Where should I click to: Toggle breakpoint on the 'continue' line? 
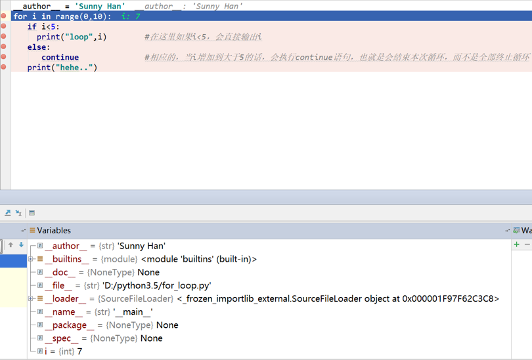tap(3, 56)
